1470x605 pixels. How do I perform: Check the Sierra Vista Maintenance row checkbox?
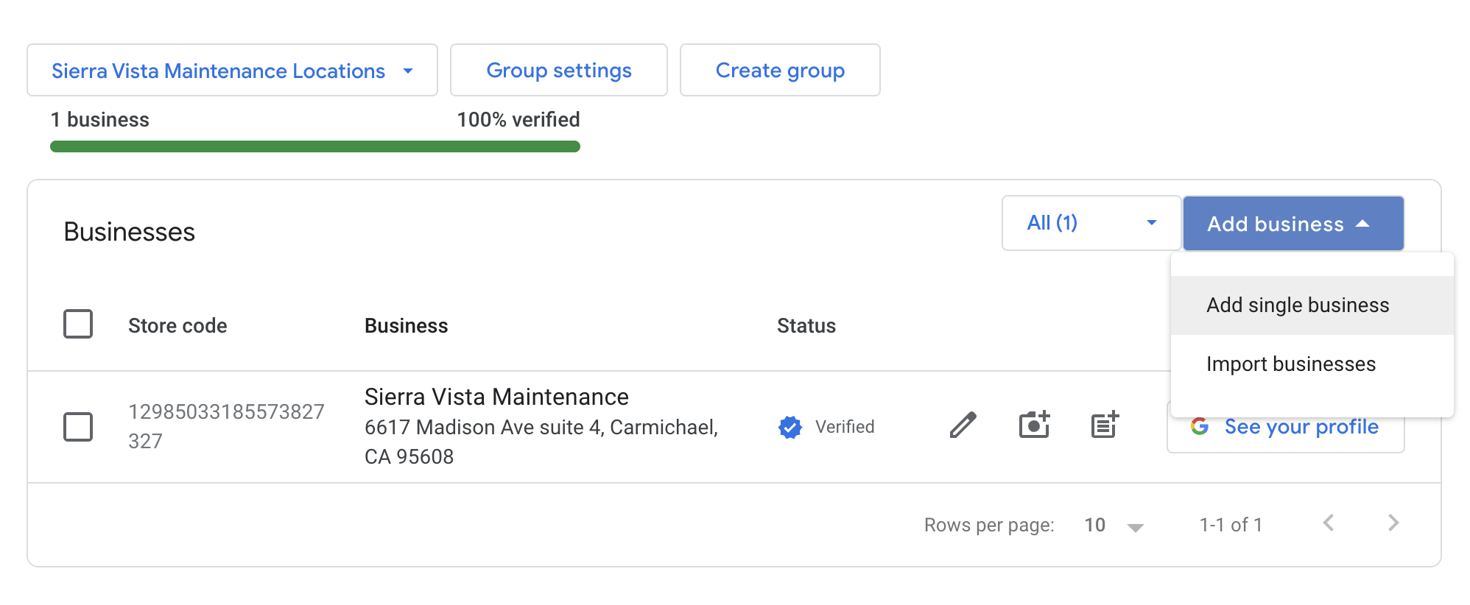[78, 427]
